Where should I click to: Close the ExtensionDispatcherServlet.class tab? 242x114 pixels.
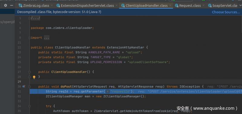[x=116, y=5]
